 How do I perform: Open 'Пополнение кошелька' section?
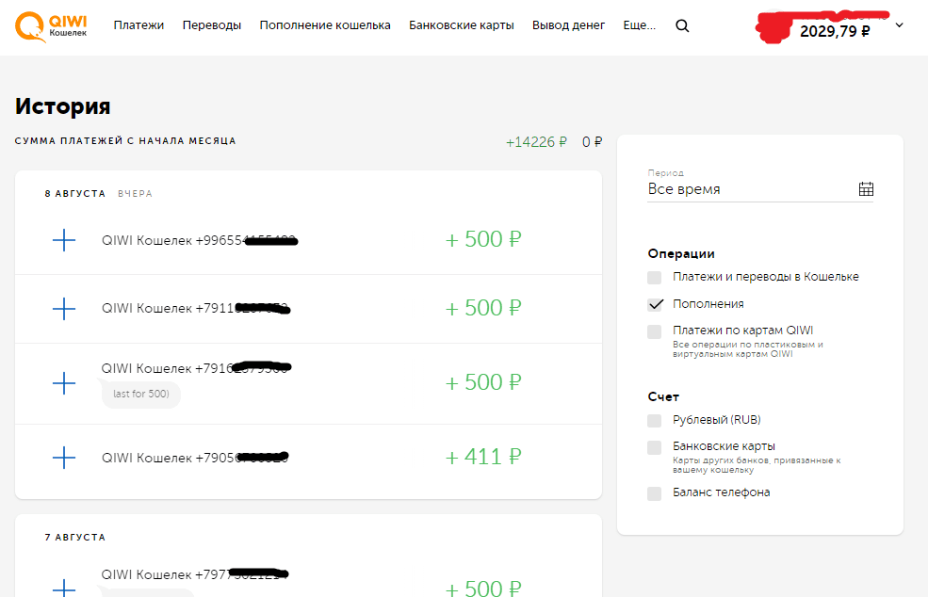click(325, 25)
